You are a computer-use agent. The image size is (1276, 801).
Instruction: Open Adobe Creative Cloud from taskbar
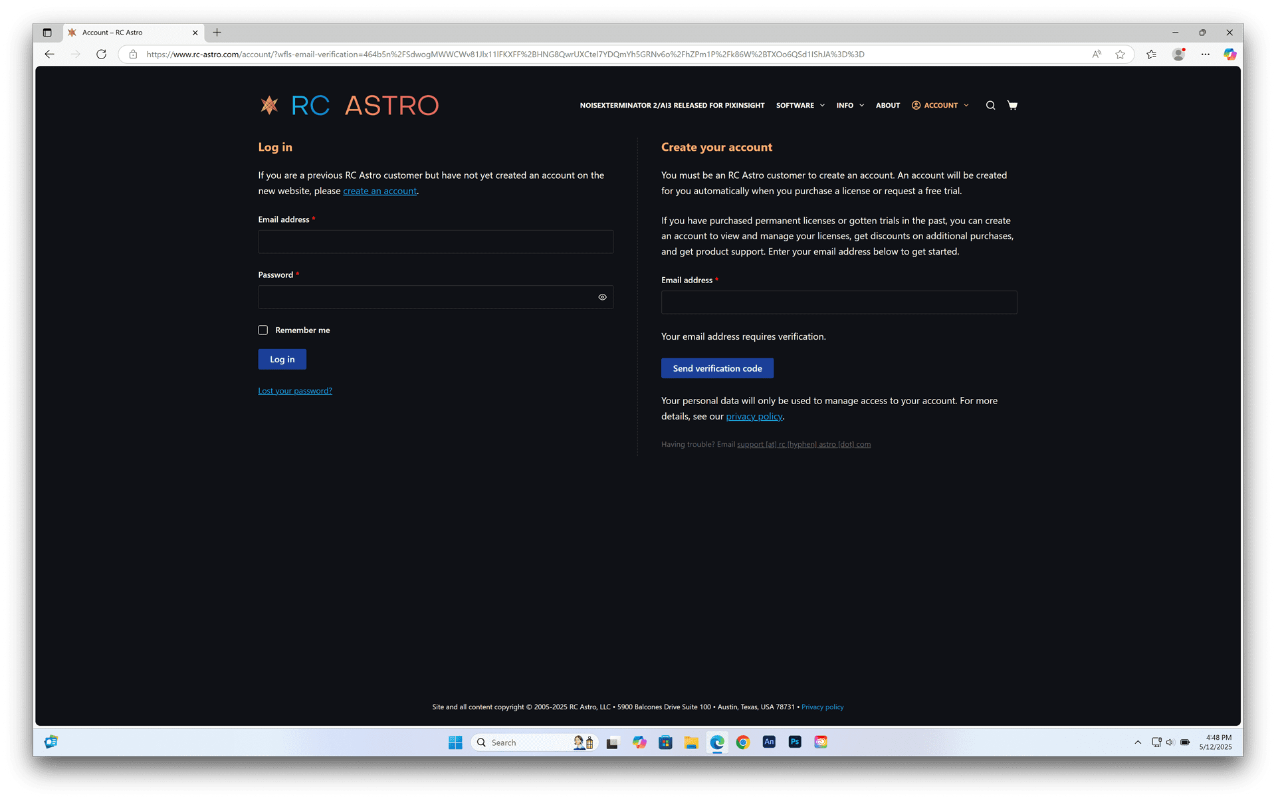click(x=821, y=743)
